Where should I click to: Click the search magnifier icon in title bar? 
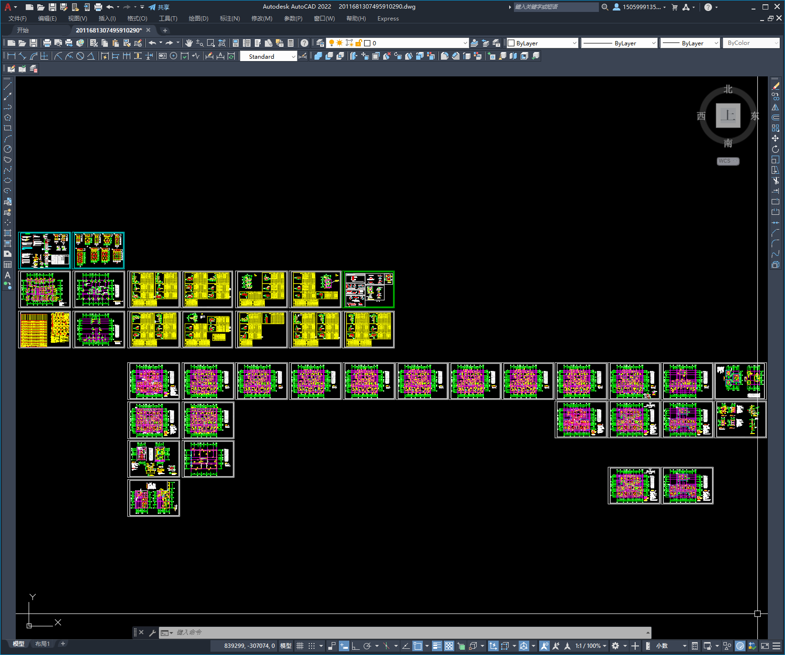pos(605,7)
